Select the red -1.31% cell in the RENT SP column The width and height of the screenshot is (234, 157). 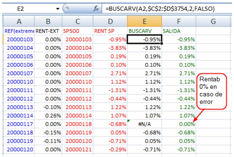tap(110, 90)
